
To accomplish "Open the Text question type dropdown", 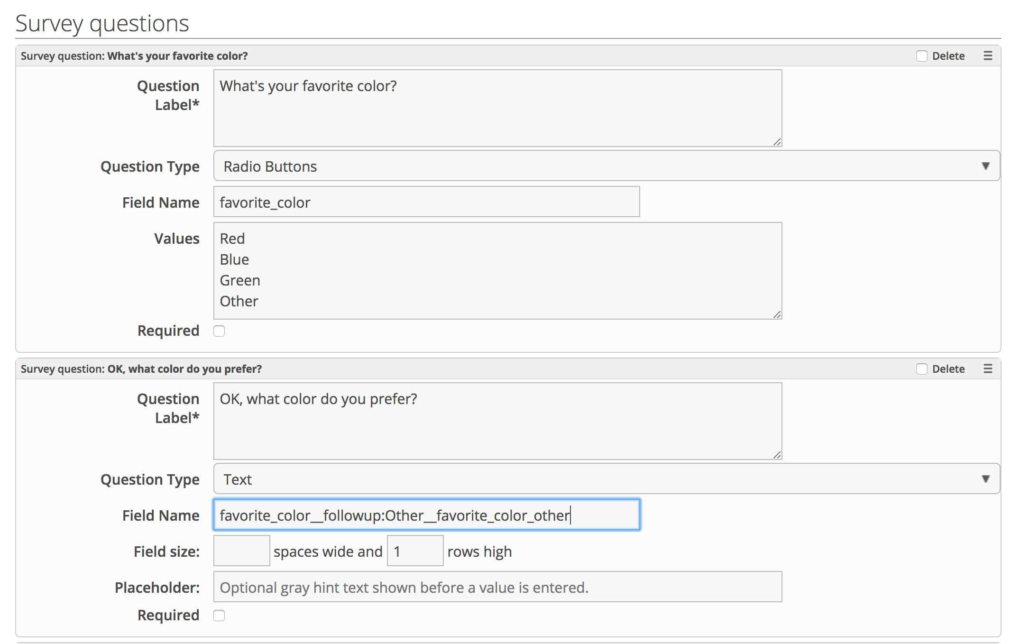I will tap(607, 479).
